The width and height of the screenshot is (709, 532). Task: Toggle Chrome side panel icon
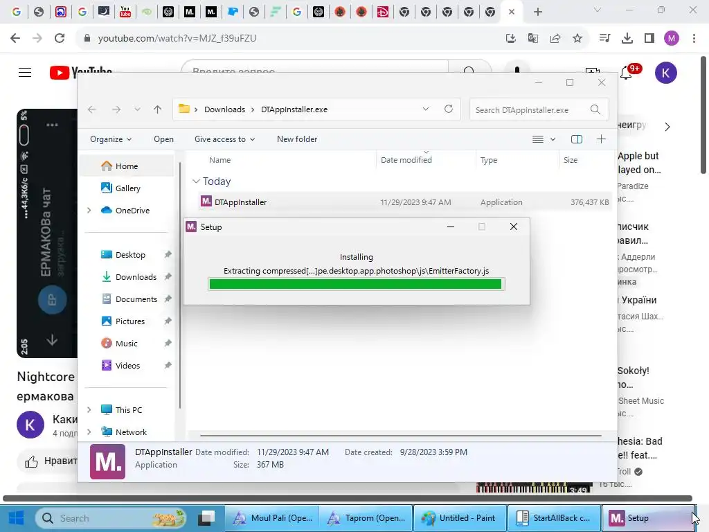pyautogui.click(x=649, y=39)
